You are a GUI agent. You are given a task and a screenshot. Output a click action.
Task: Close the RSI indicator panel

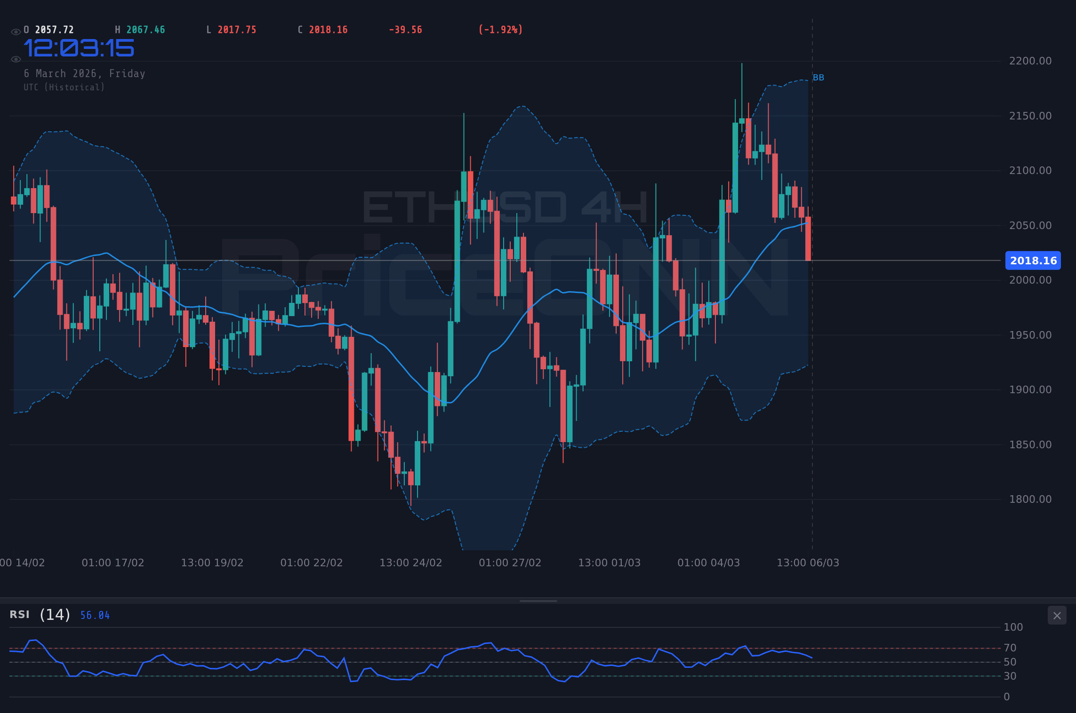[1057, 615]
